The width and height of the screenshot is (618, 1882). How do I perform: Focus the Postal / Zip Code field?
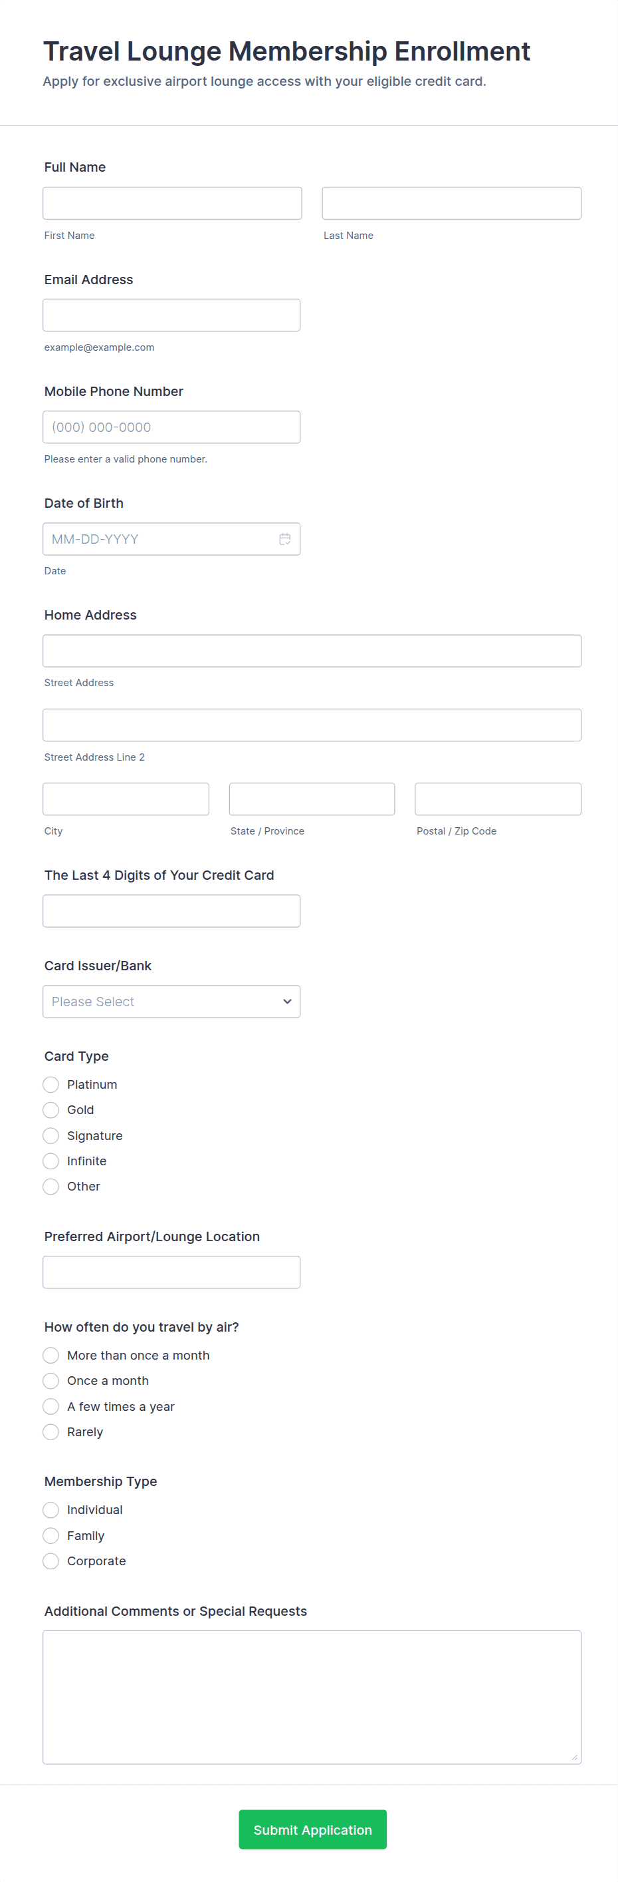click(498, 799)
